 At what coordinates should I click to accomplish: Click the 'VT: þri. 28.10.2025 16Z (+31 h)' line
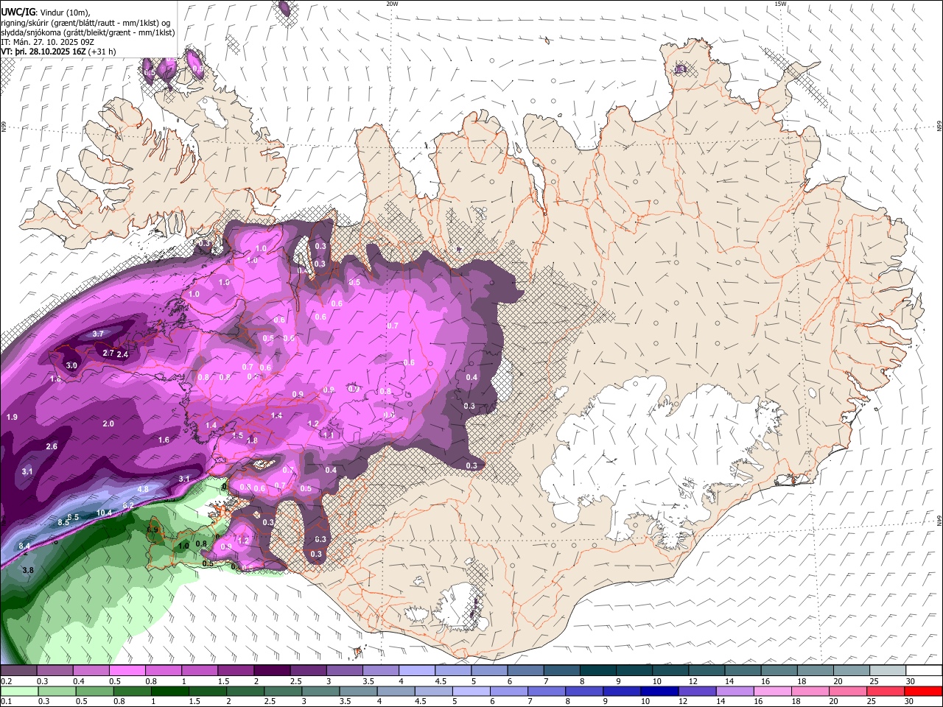pos(59,52)
